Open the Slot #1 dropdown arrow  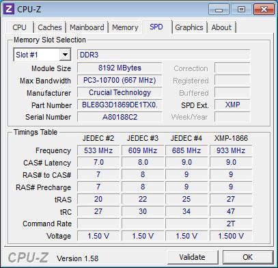[x=65, y=55]
